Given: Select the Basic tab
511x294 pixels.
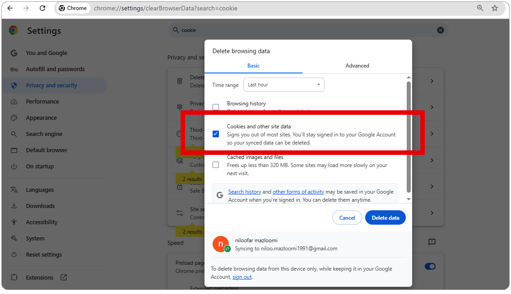Looking at the screenshot, I should pos(253,66).
